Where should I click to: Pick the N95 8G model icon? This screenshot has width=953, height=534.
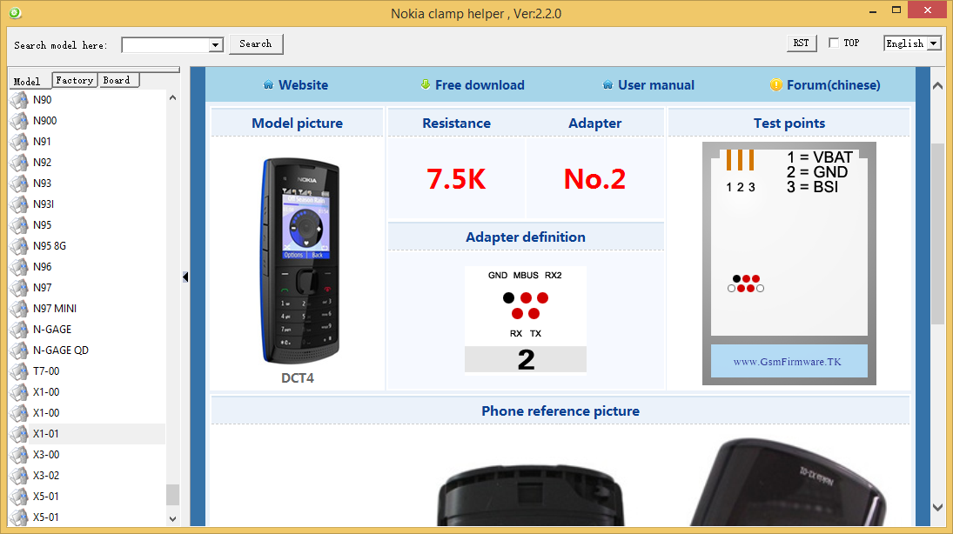point(19,245)
